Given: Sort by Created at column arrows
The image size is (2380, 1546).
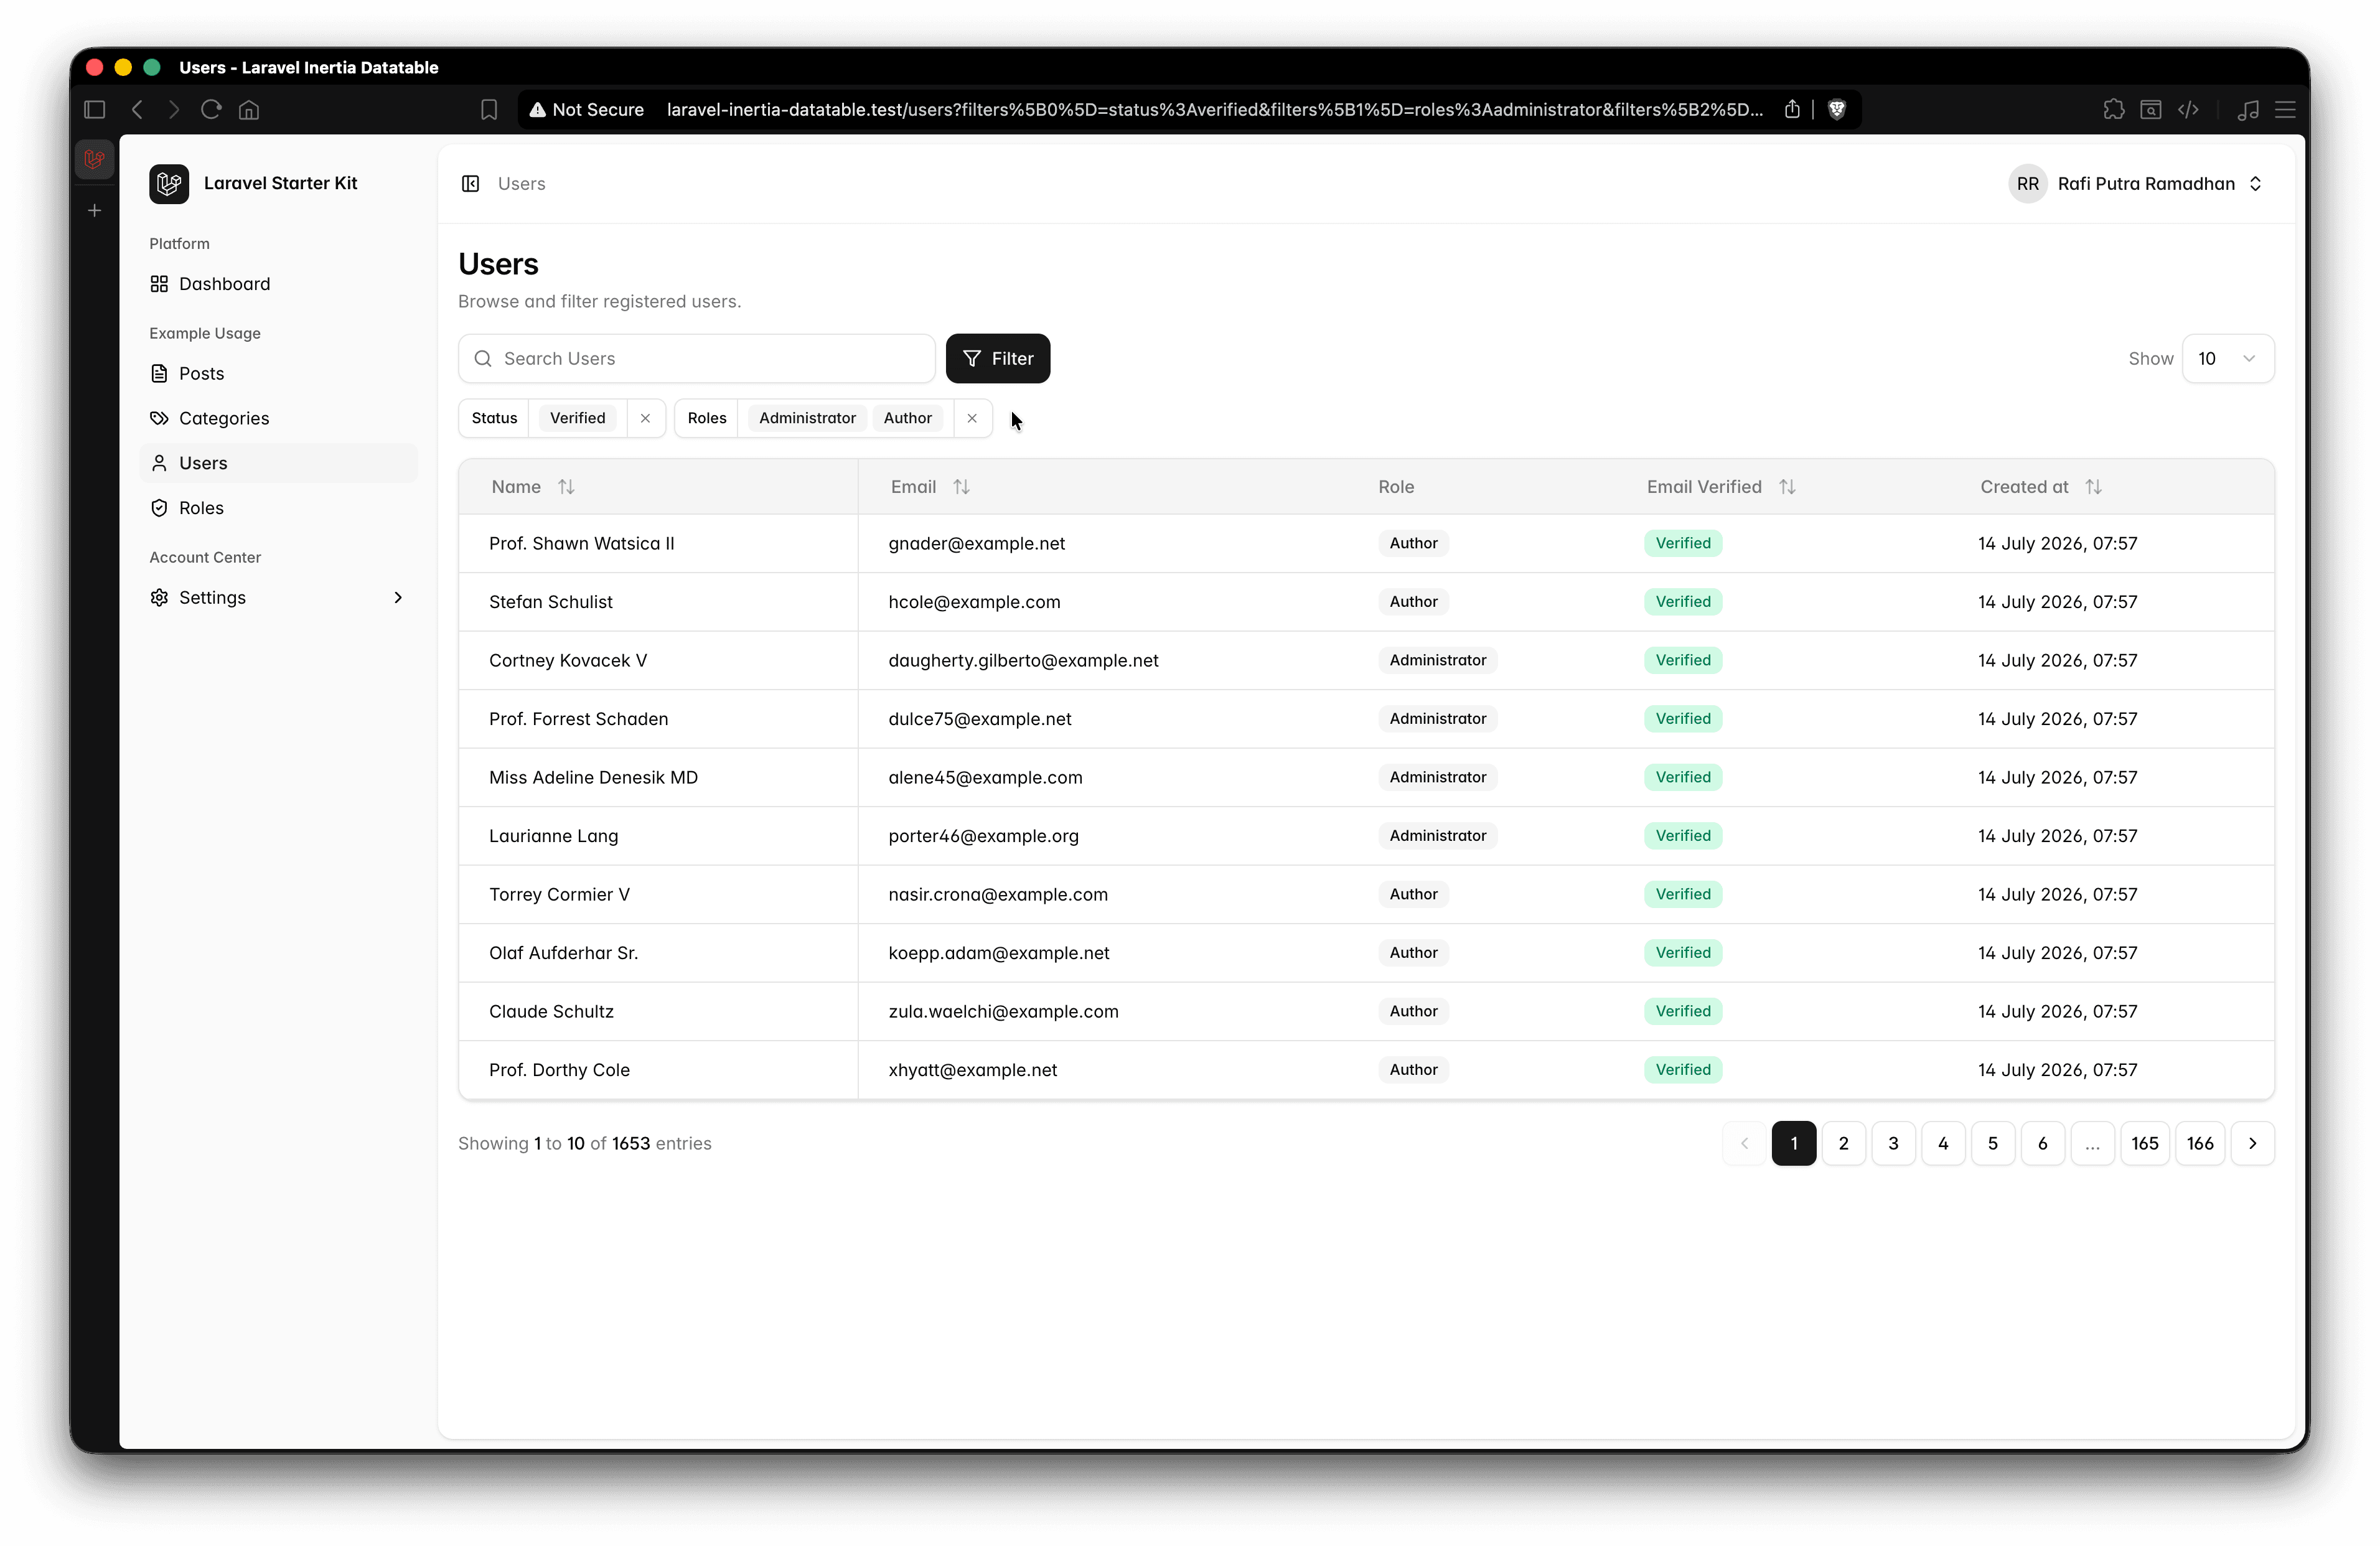Looking at the screenshot, I should (x=2093, y=487).
